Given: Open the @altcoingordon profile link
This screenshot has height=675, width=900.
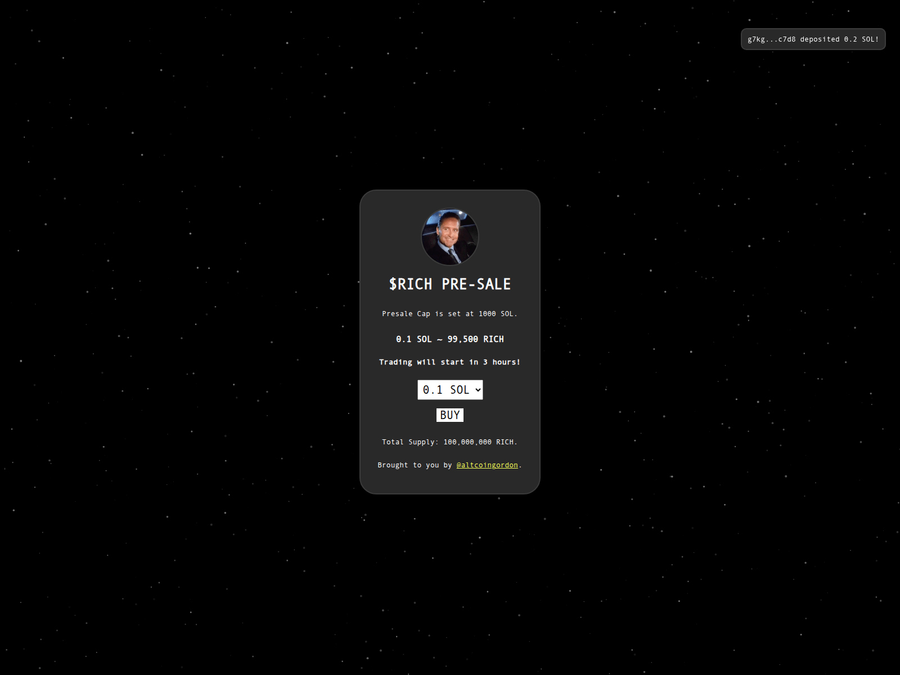Looking at the screenshot, I should (487, 465).
